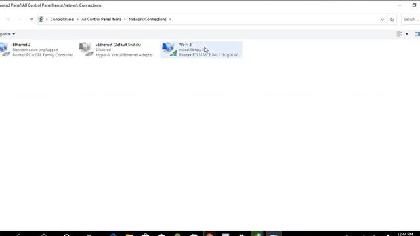
Task: Refresh the Network Connections list
Action: click(x=392, y=19)
